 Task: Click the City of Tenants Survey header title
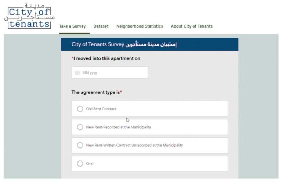coord(98,44)
